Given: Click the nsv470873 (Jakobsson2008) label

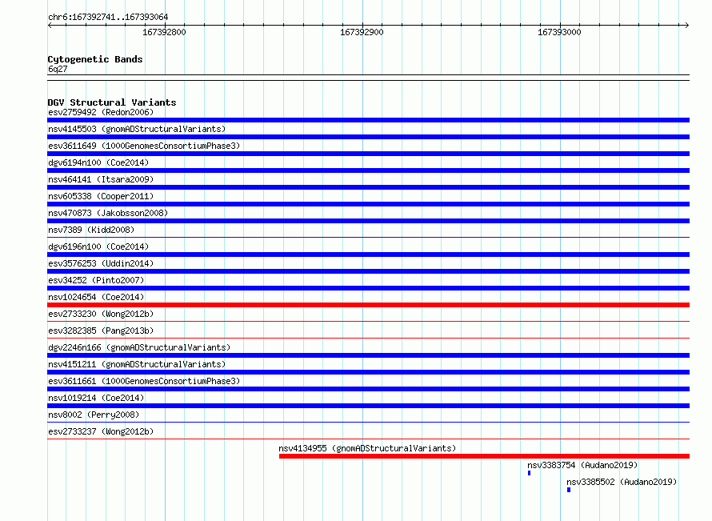Looking at the screenshot, I should point(108,213).
